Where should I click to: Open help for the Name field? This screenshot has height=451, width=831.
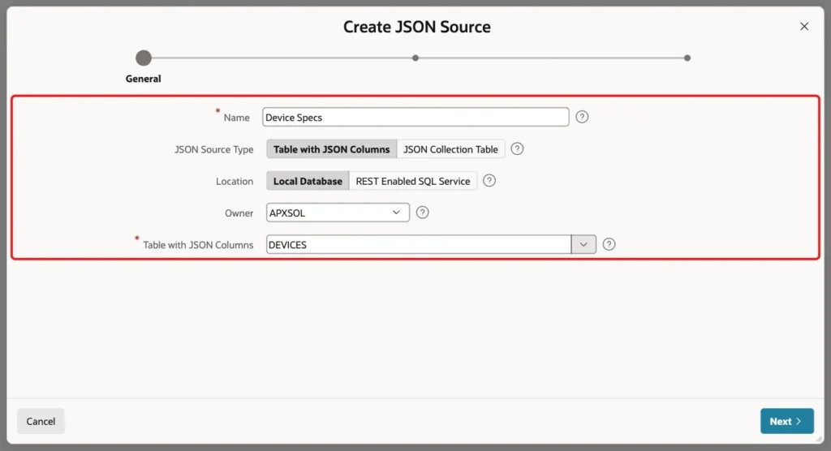tap(582, 117)
